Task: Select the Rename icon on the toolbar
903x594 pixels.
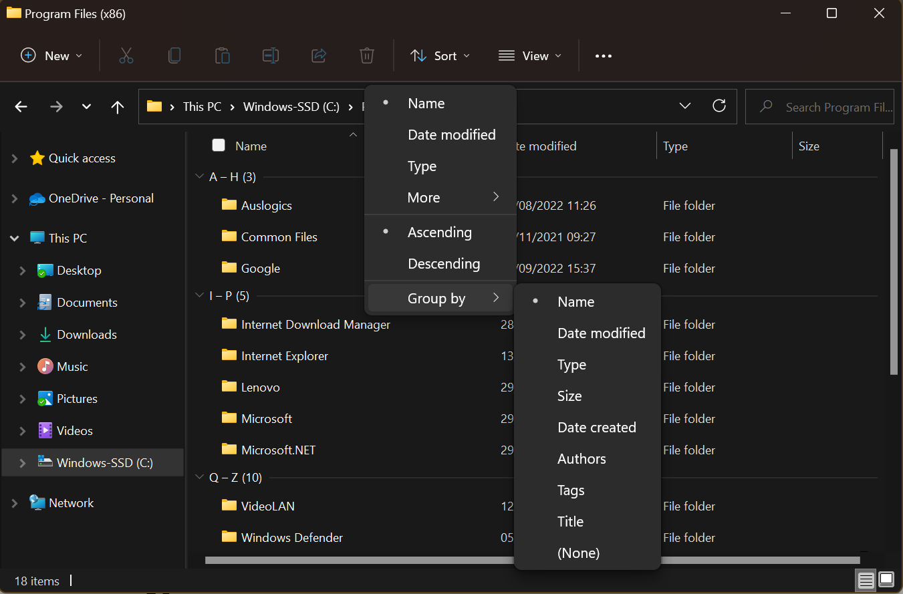Action: pos(271,55)
